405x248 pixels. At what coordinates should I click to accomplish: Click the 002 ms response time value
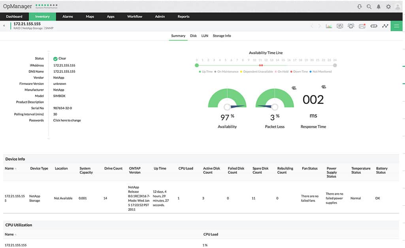[x=313, y=100]
